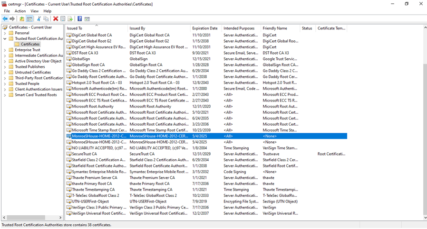Screen dimensions: 427x229
Task: Open the blue Help toolbar icon
Action: tap(79, 19)
